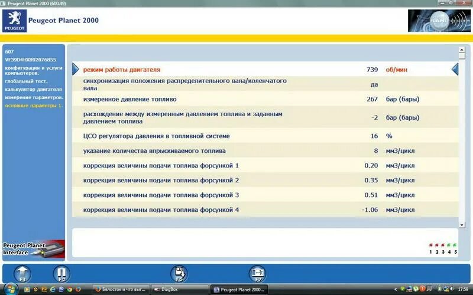Click the 'да' synchronization value
Image resolution: width=473 pixels, height=295 pixels.
(x=374, y=84)
